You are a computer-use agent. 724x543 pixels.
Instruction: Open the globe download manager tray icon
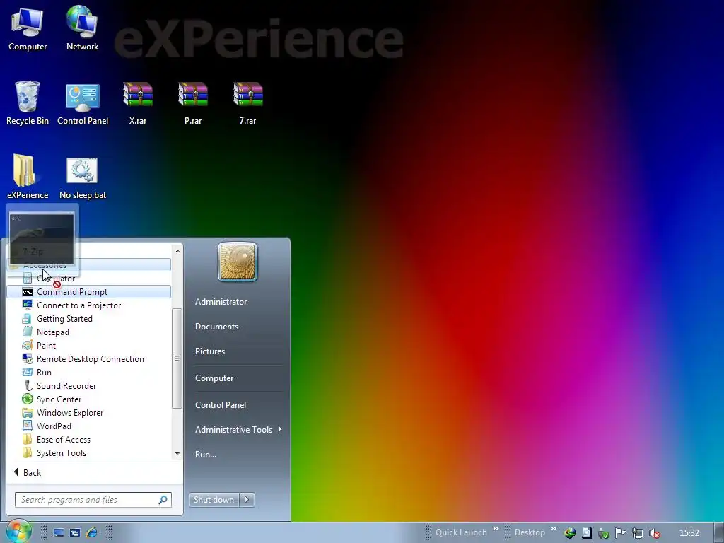[570, 533]
